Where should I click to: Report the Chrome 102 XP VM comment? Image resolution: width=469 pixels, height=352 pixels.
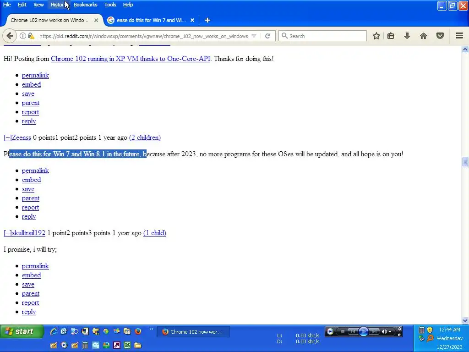pos(30,112)
